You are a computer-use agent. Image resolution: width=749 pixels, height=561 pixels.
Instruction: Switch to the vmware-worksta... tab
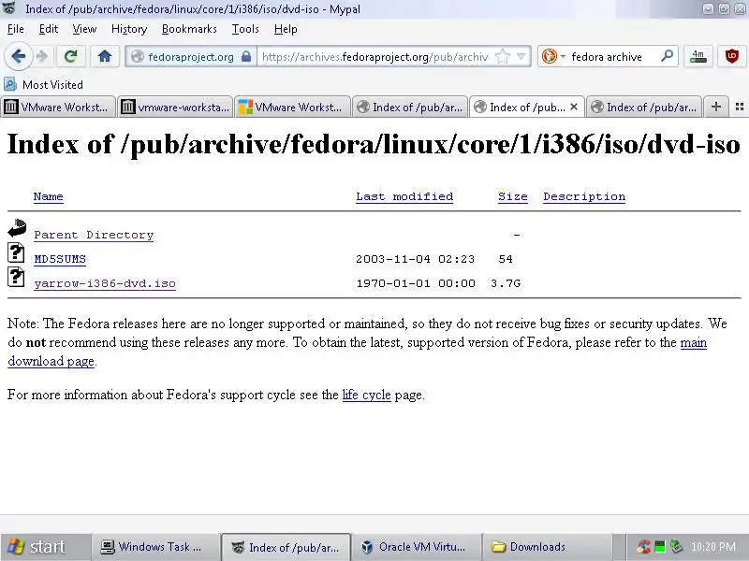[x=175, y=107]
